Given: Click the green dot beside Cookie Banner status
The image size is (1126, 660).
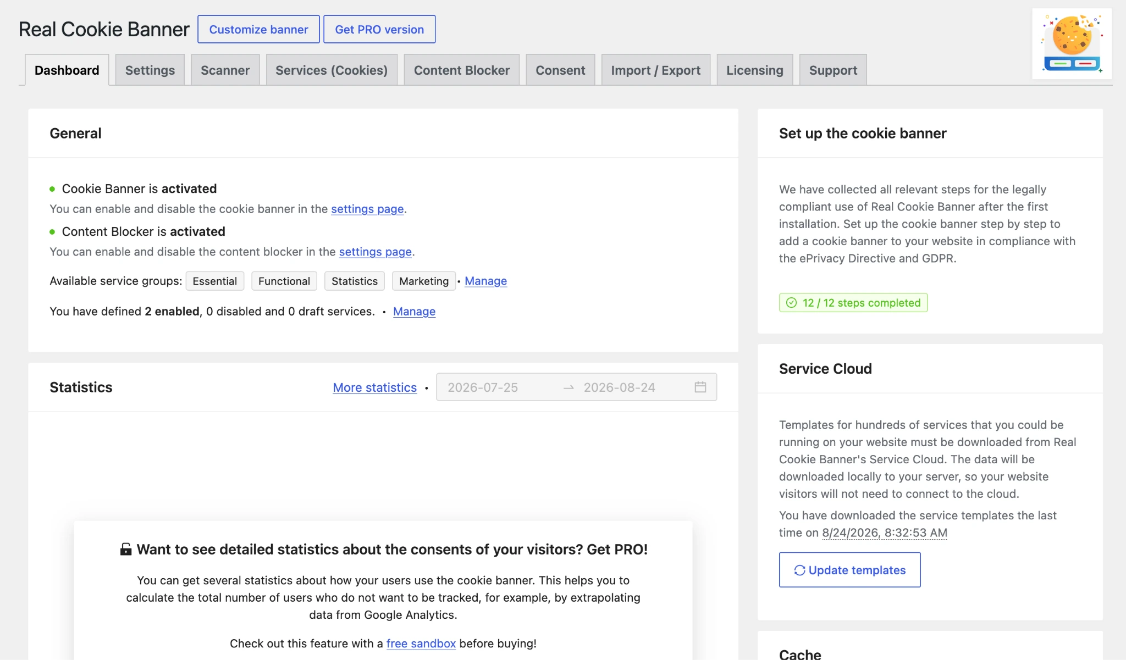Looking at the screenshot, I should pyautogui.click(x=52, y=189).
